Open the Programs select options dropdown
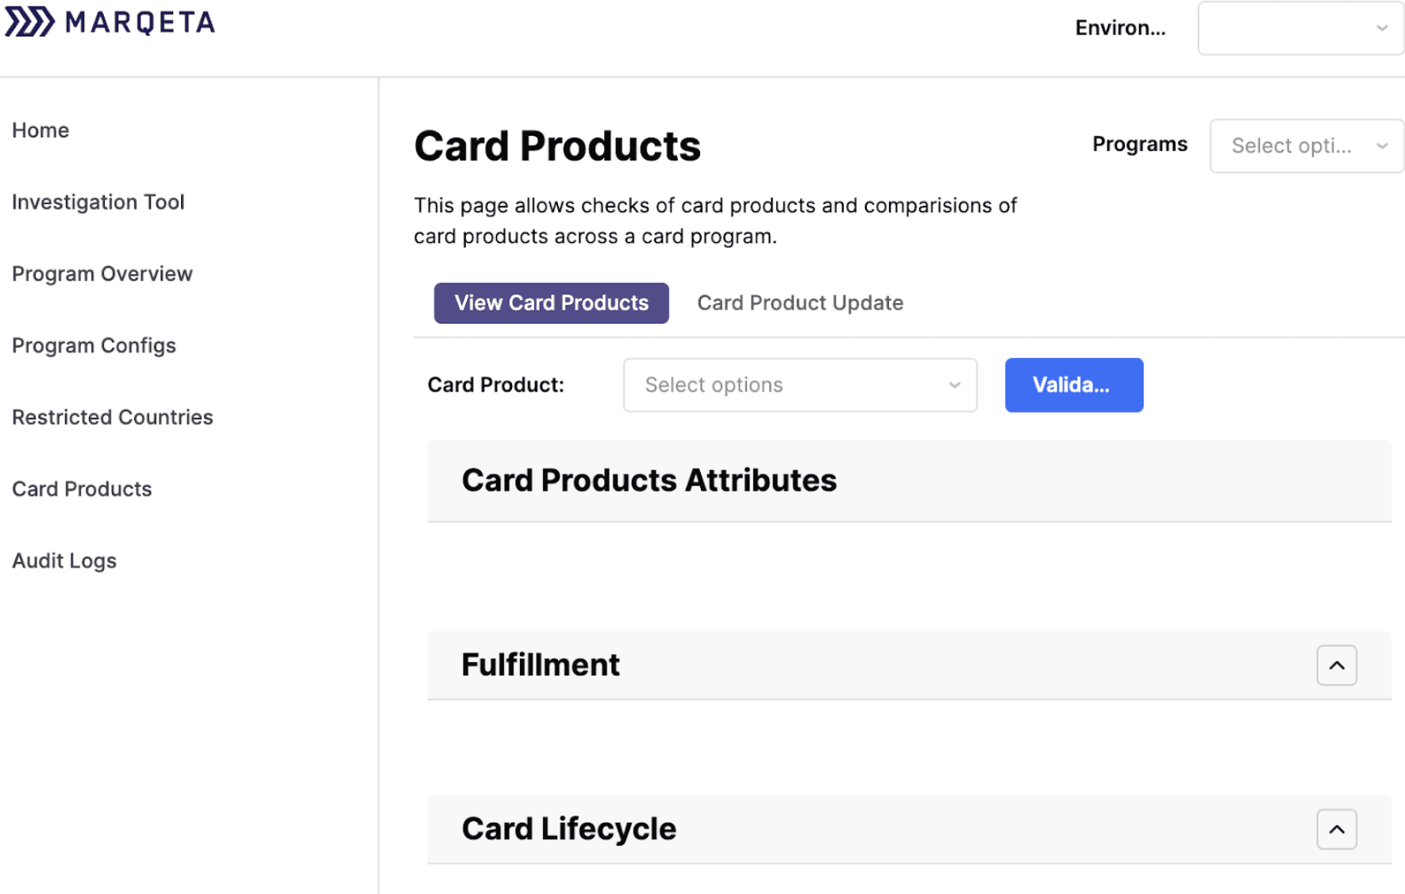 (1306, 146)
